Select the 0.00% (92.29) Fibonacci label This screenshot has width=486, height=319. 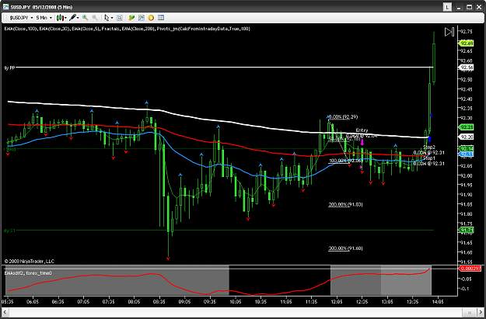pos(343,117)
